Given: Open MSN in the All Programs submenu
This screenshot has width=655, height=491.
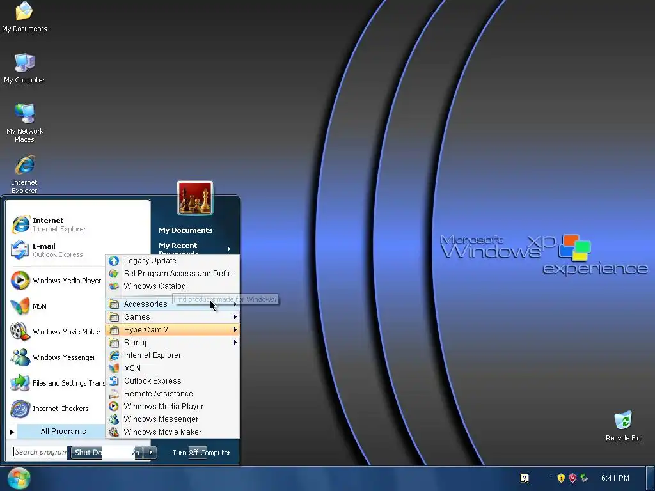Looking at the screenshot, I should 173,368.
